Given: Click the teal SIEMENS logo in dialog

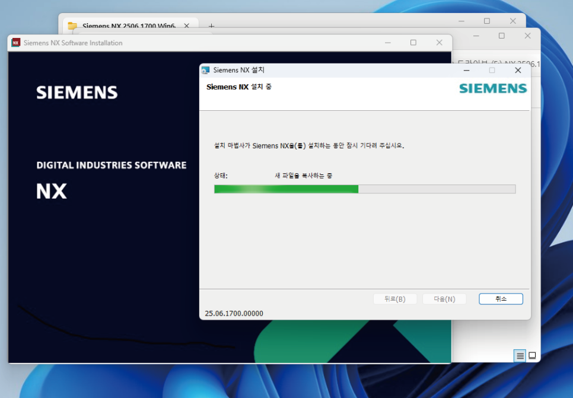Looking at the screenshot, I should click(x=493, y=88).
